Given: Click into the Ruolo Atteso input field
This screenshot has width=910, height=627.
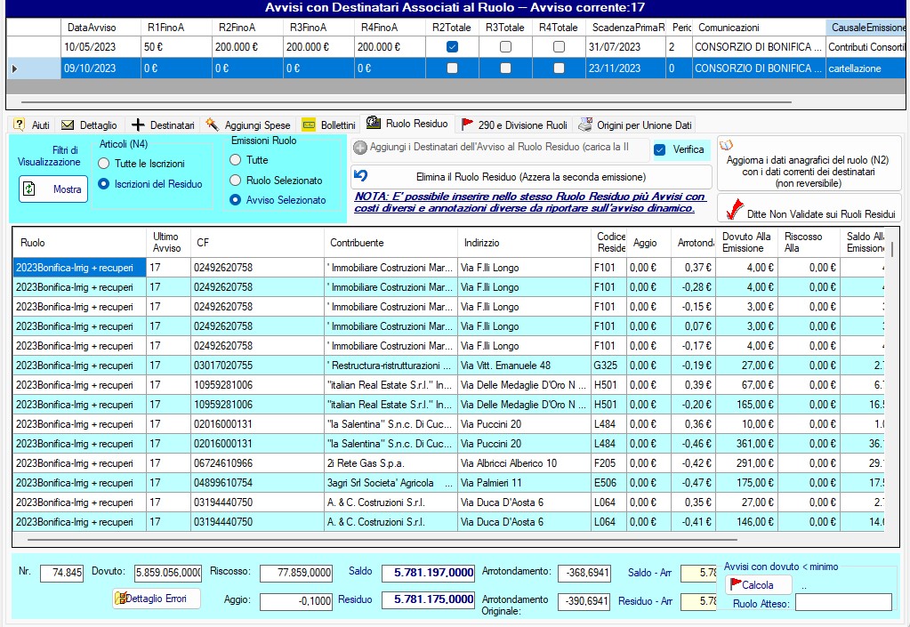Looking at the screenshot, I should pyautogui.click(x=842, y=602).
